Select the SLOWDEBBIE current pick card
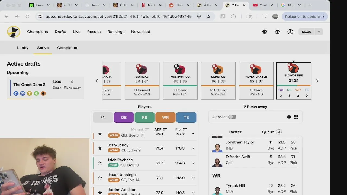 tap(294, 81)
